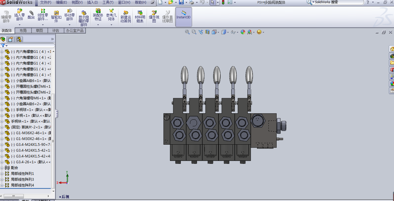Open the Hide/Show Items dropdown arrow
This screenshot has width=394, height=201.
pyautogui.click(x=237, y=32)
